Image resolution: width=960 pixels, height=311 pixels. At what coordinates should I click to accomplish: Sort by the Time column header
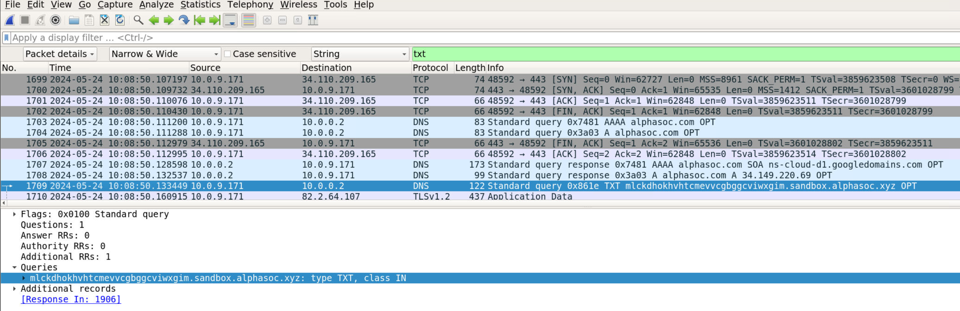point(119,68)
